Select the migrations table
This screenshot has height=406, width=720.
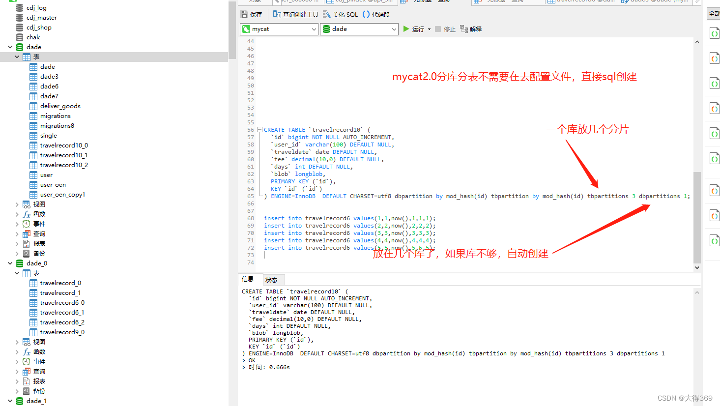(x=55, y=116)
